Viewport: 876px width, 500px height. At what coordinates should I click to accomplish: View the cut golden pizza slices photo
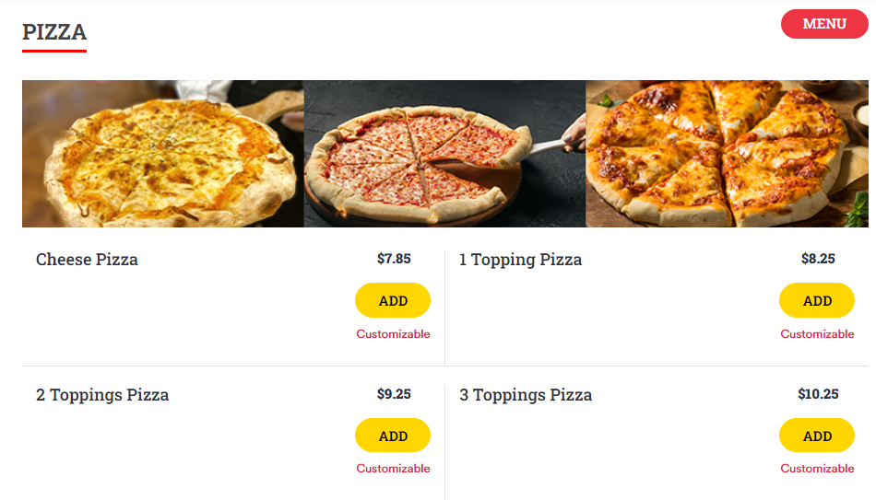727,154
